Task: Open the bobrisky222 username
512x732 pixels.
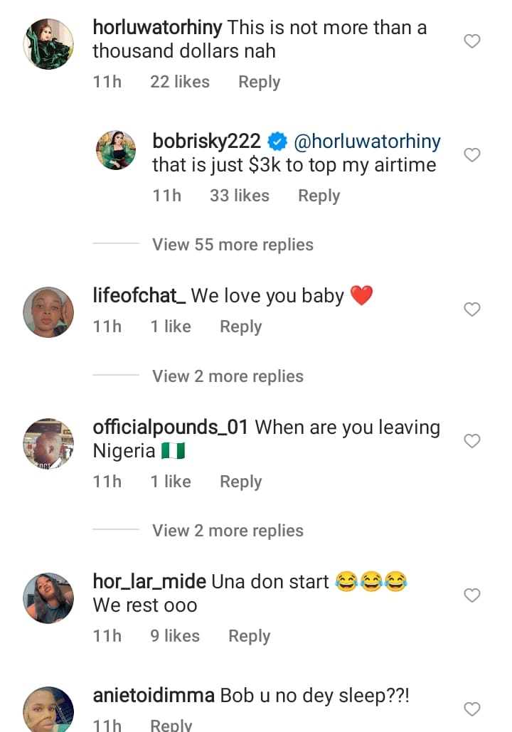Action: [x=206, y=142]
